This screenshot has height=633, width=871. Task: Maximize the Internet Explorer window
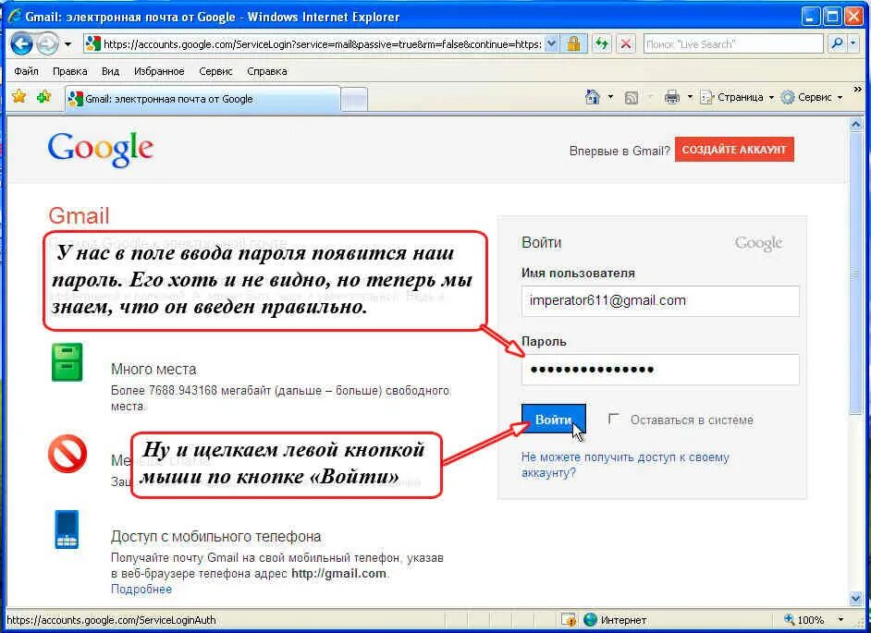[x=832, y=17]
